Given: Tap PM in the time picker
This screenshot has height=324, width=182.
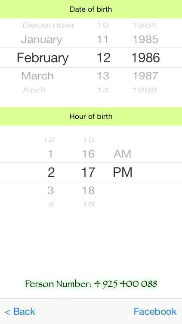Looking at the screenshot, I should [x=123, y=172].
